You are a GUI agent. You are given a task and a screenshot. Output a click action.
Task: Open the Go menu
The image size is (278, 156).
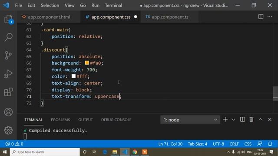coord(83,5)
